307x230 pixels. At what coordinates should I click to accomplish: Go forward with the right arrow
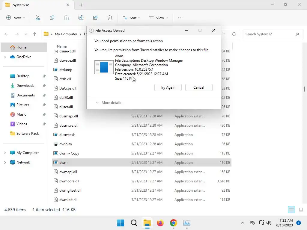tap(17, 34)
